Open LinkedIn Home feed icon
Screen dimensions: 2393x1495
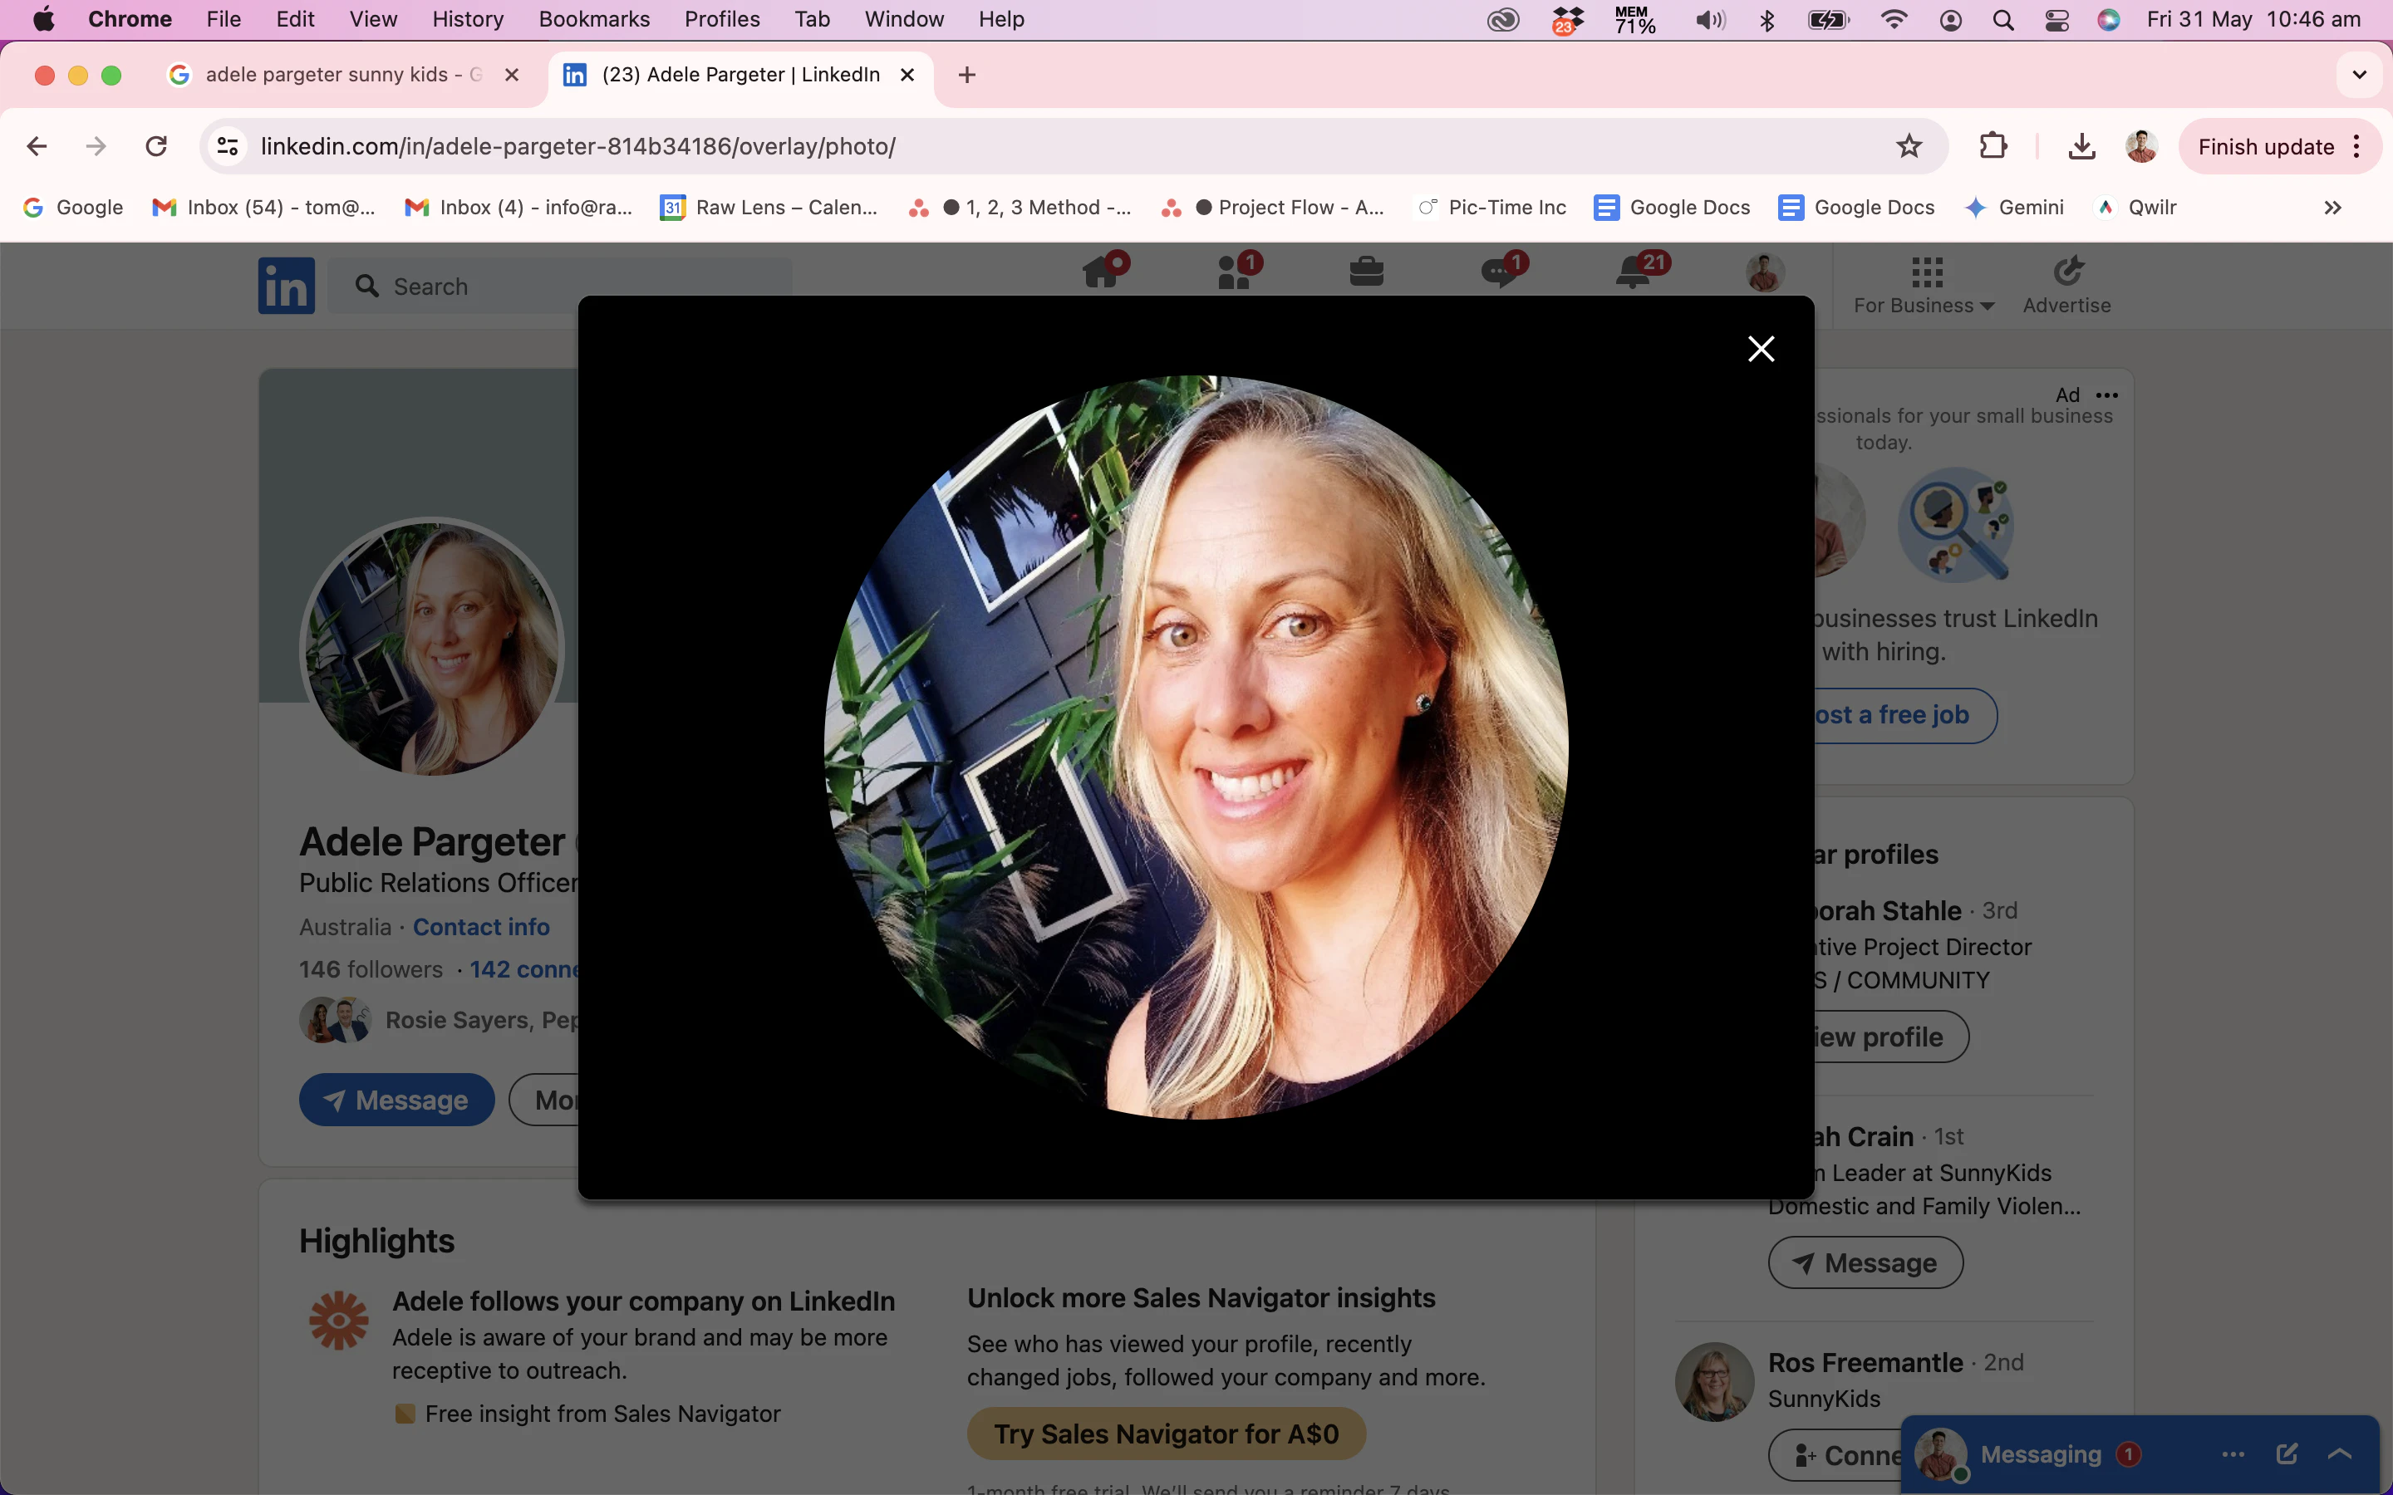coord(1103,273)
